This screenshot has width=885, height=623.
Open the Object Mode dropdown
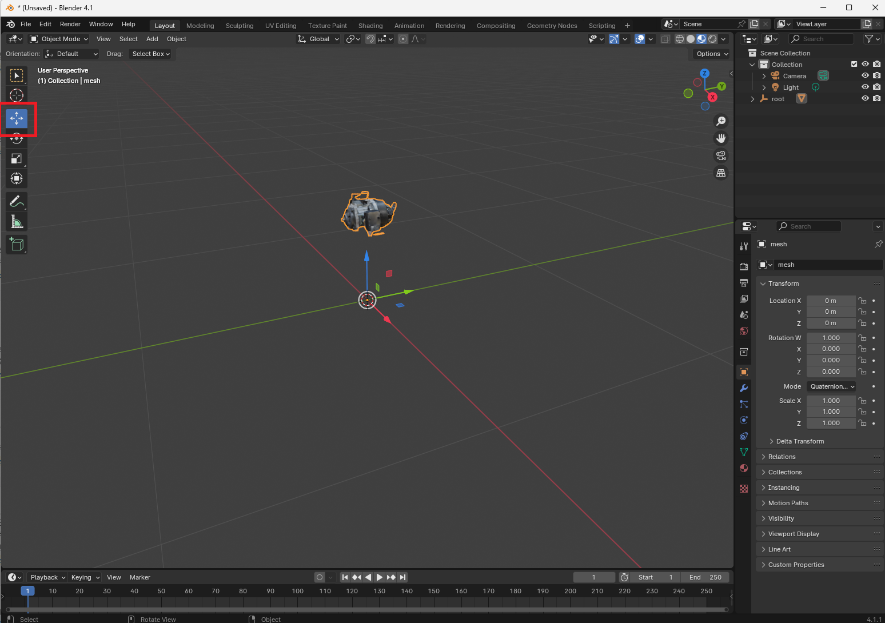(59, 39)
